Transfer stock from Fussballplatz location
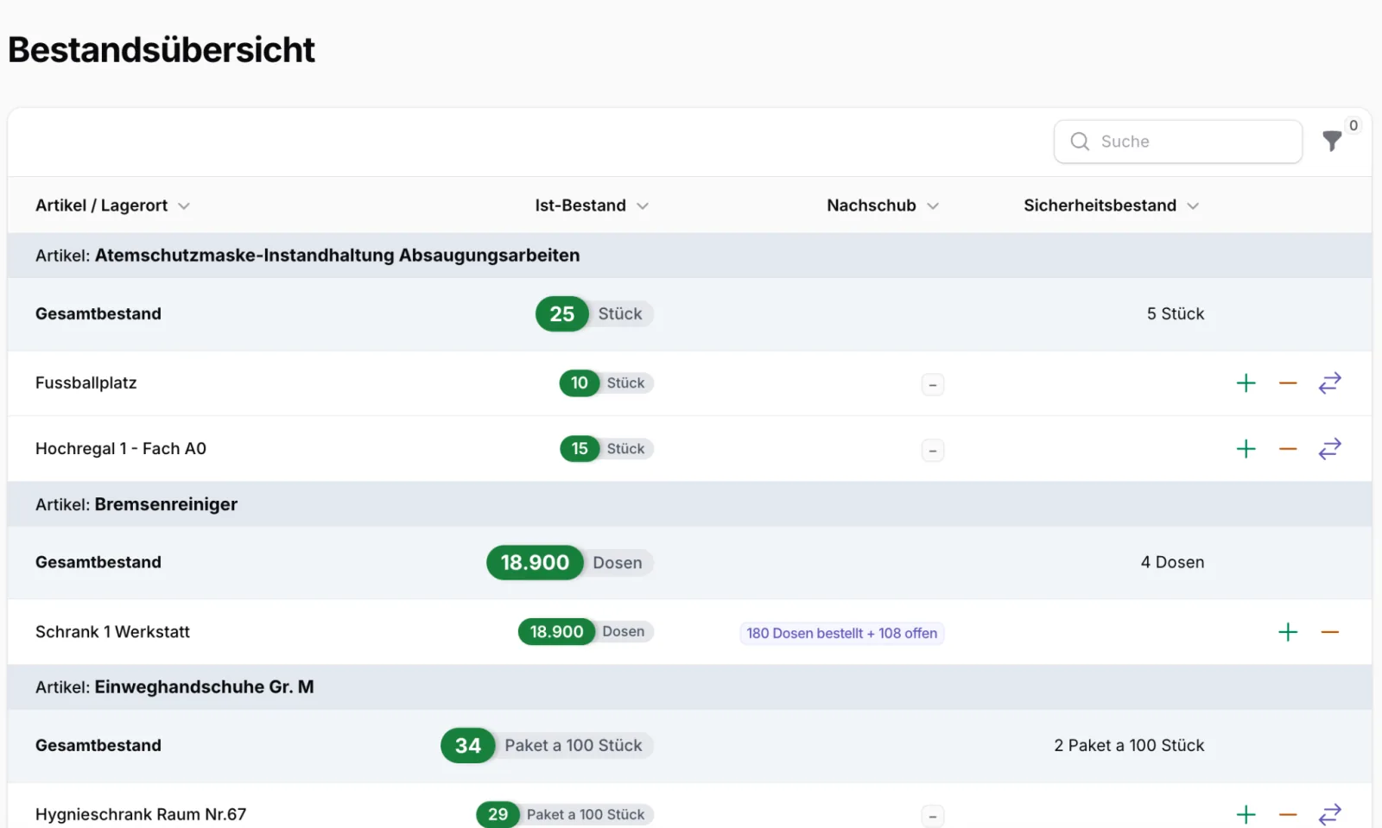This screenshot has height=828, width=1382. coord(1330,382)
